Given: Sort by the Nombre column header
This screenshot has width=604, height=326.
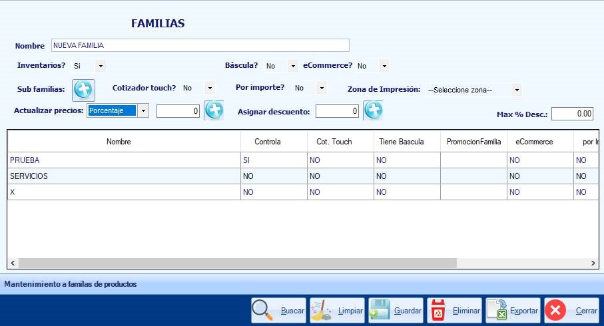Looking at the screenshot, I should [x=124, y=142].
